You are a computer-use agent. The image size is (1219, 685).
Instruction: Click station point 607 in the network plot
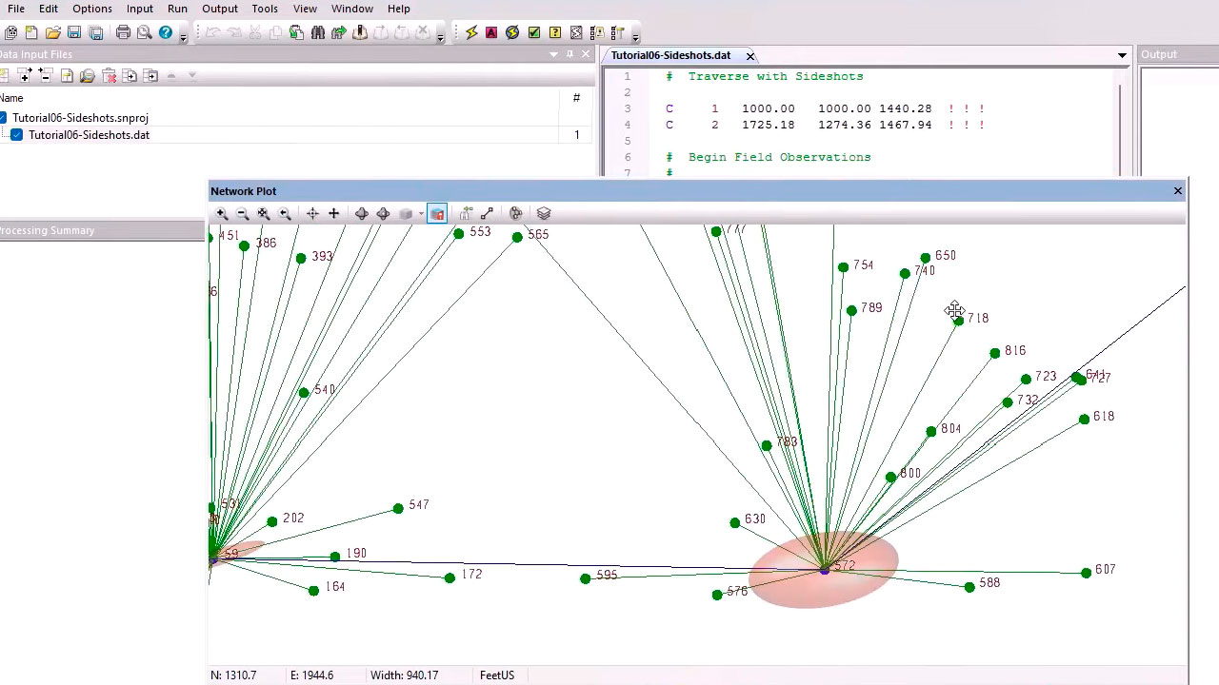pos(1086,573)
